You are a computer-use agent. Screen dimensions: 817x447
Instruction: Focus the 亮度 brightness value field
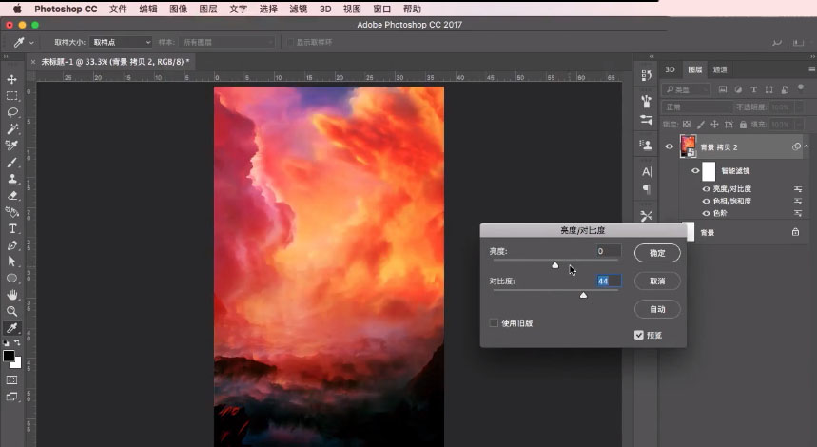[x=608, y=251]
